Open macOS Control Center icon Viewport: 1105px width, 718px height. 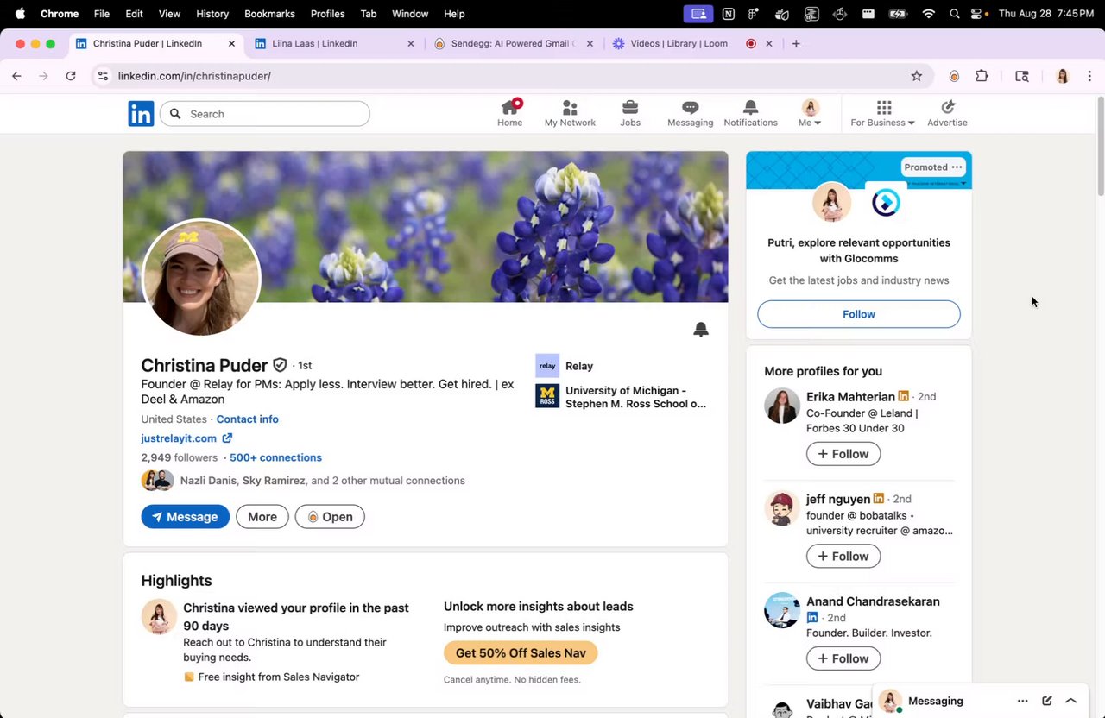977,14
